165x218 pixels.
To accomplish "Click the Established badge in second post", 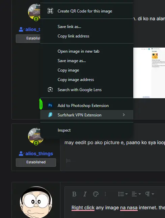I will pyautogui.click(x=36, y=162).
